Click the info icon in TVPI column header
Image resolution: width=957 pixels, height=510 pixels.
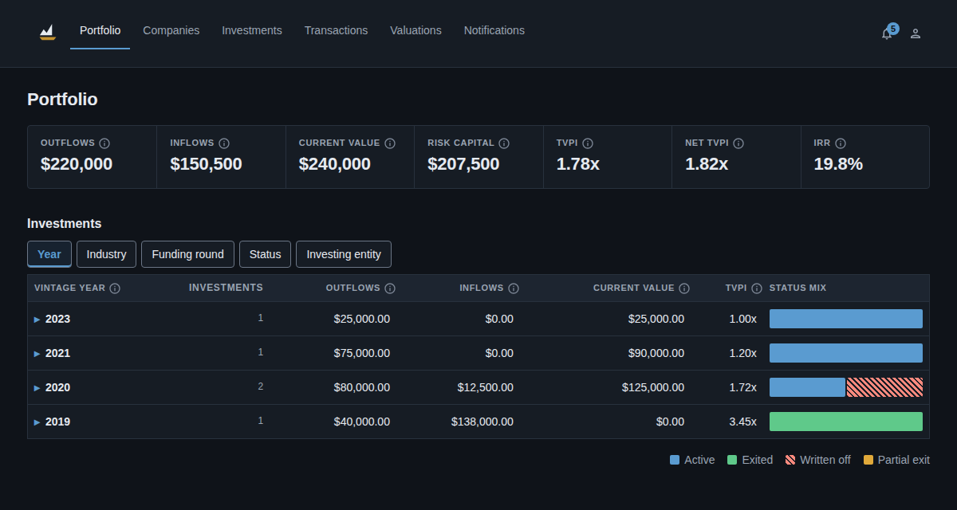pyautogui.click(x=757, y=288)
